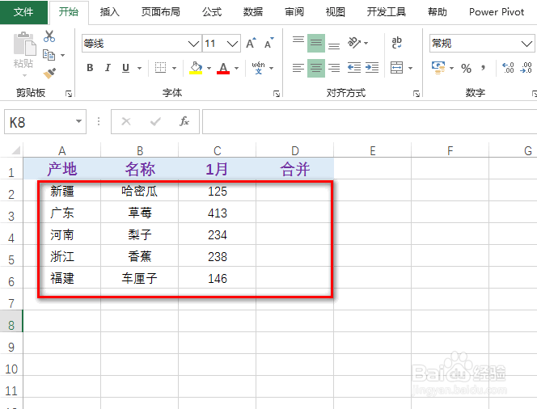Expand the underline style arrow
537x409 pixels.
click(139, 68)
